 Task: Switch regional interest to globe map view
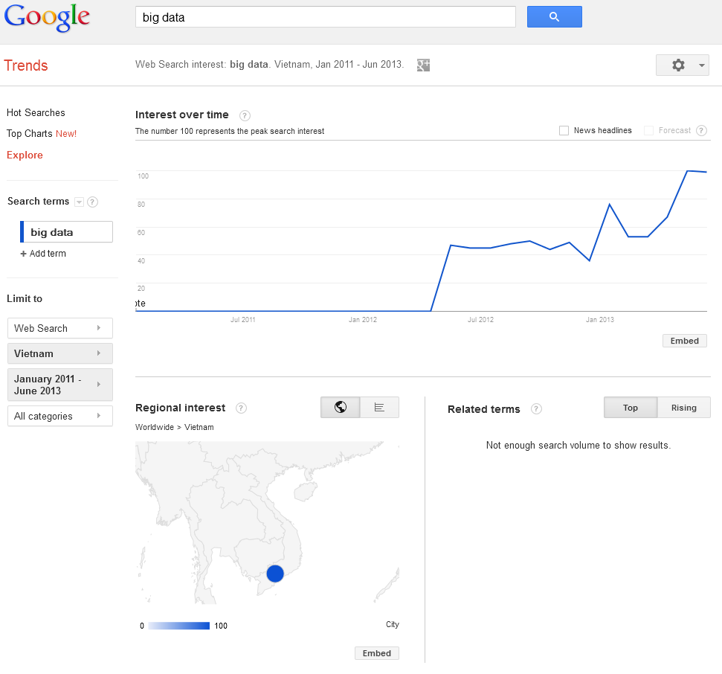click(341, 407)
